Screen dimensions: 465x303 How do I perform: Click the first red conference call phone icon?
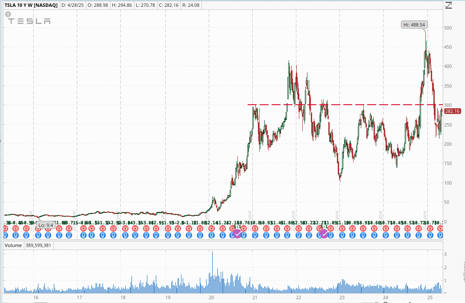pyautogui.click(x=5, y=228)
